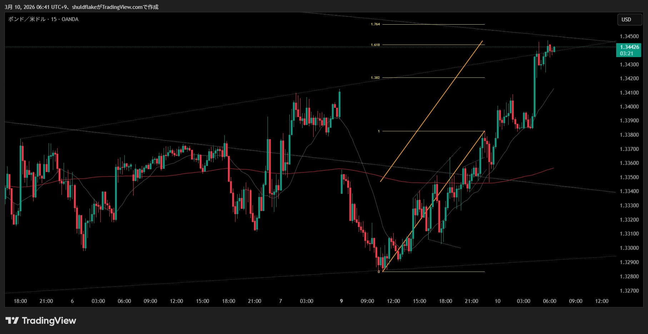The width and height of the screenshot is (648, 334).
Task: Click the chart creation header text at top
Action: pos(81,7)
